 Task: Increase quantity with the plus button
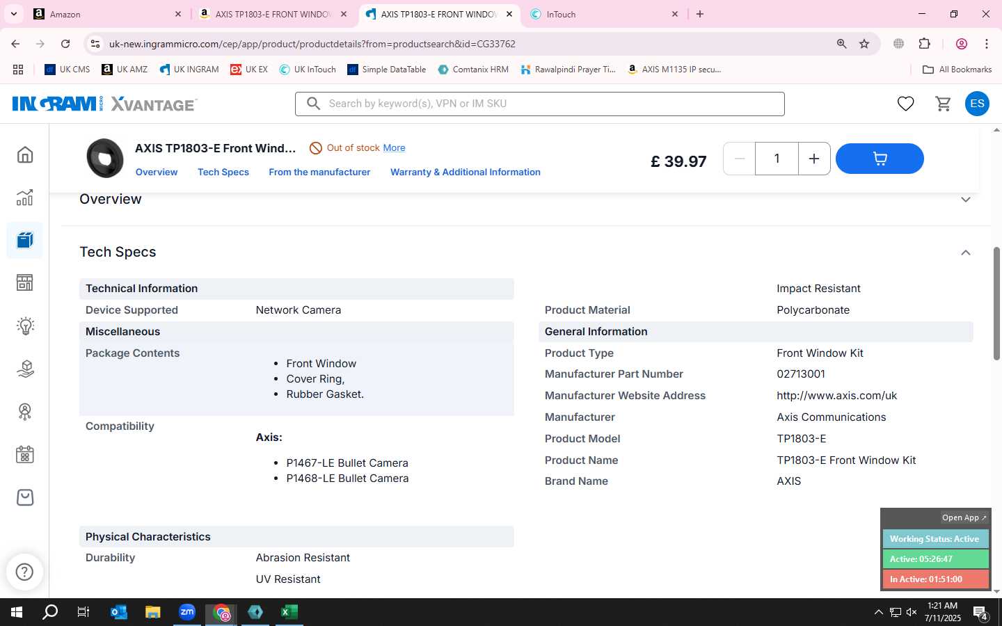pos(814,159)
